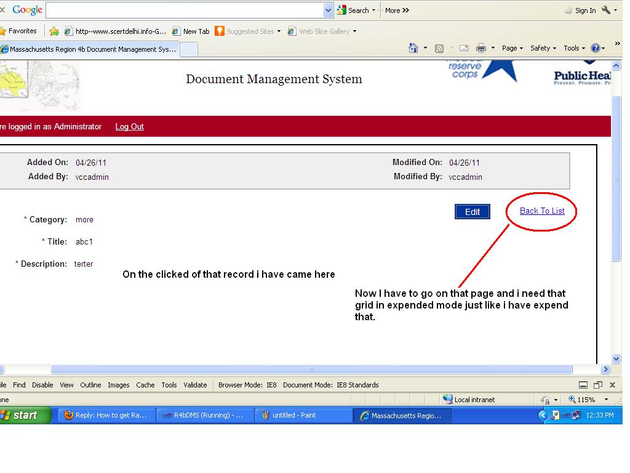
Task: Open the Safety menu
Action: (x=543, y=48)
